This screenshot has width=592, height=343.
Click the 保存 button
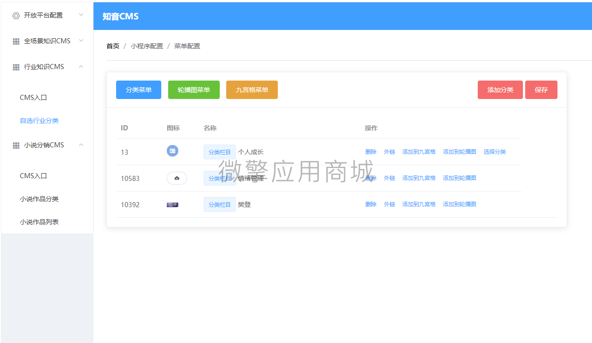click(x=541, y=90)
